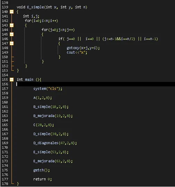This screenshot has width=175, height=187.
Task: Click the E_mejorada(63,2,8) call
Action: (53, 161)
